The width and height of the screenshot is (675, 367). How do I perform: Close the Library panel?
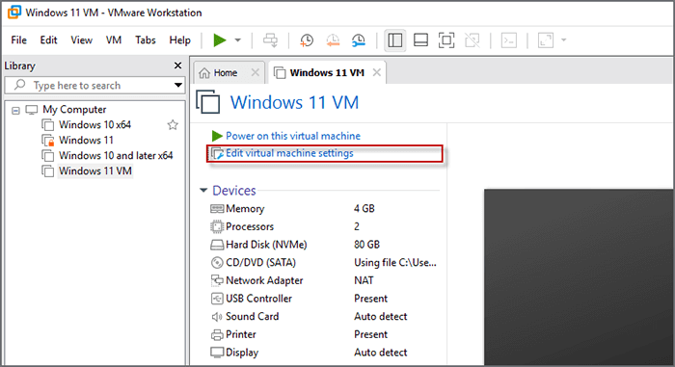[x=177, y=66]
